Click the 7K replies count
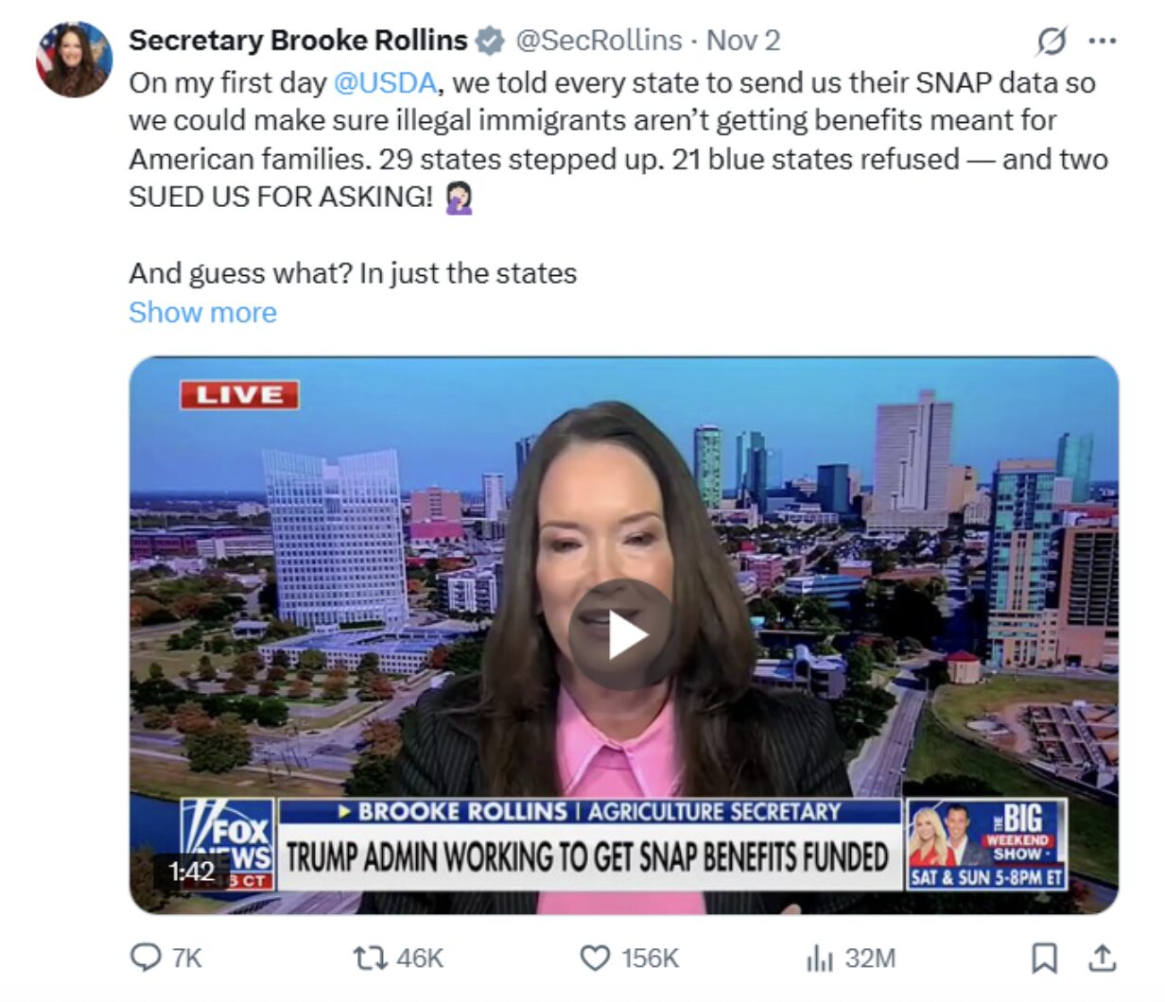The height and width of the screenshot is (1002, 1165). tap(187, 959)
